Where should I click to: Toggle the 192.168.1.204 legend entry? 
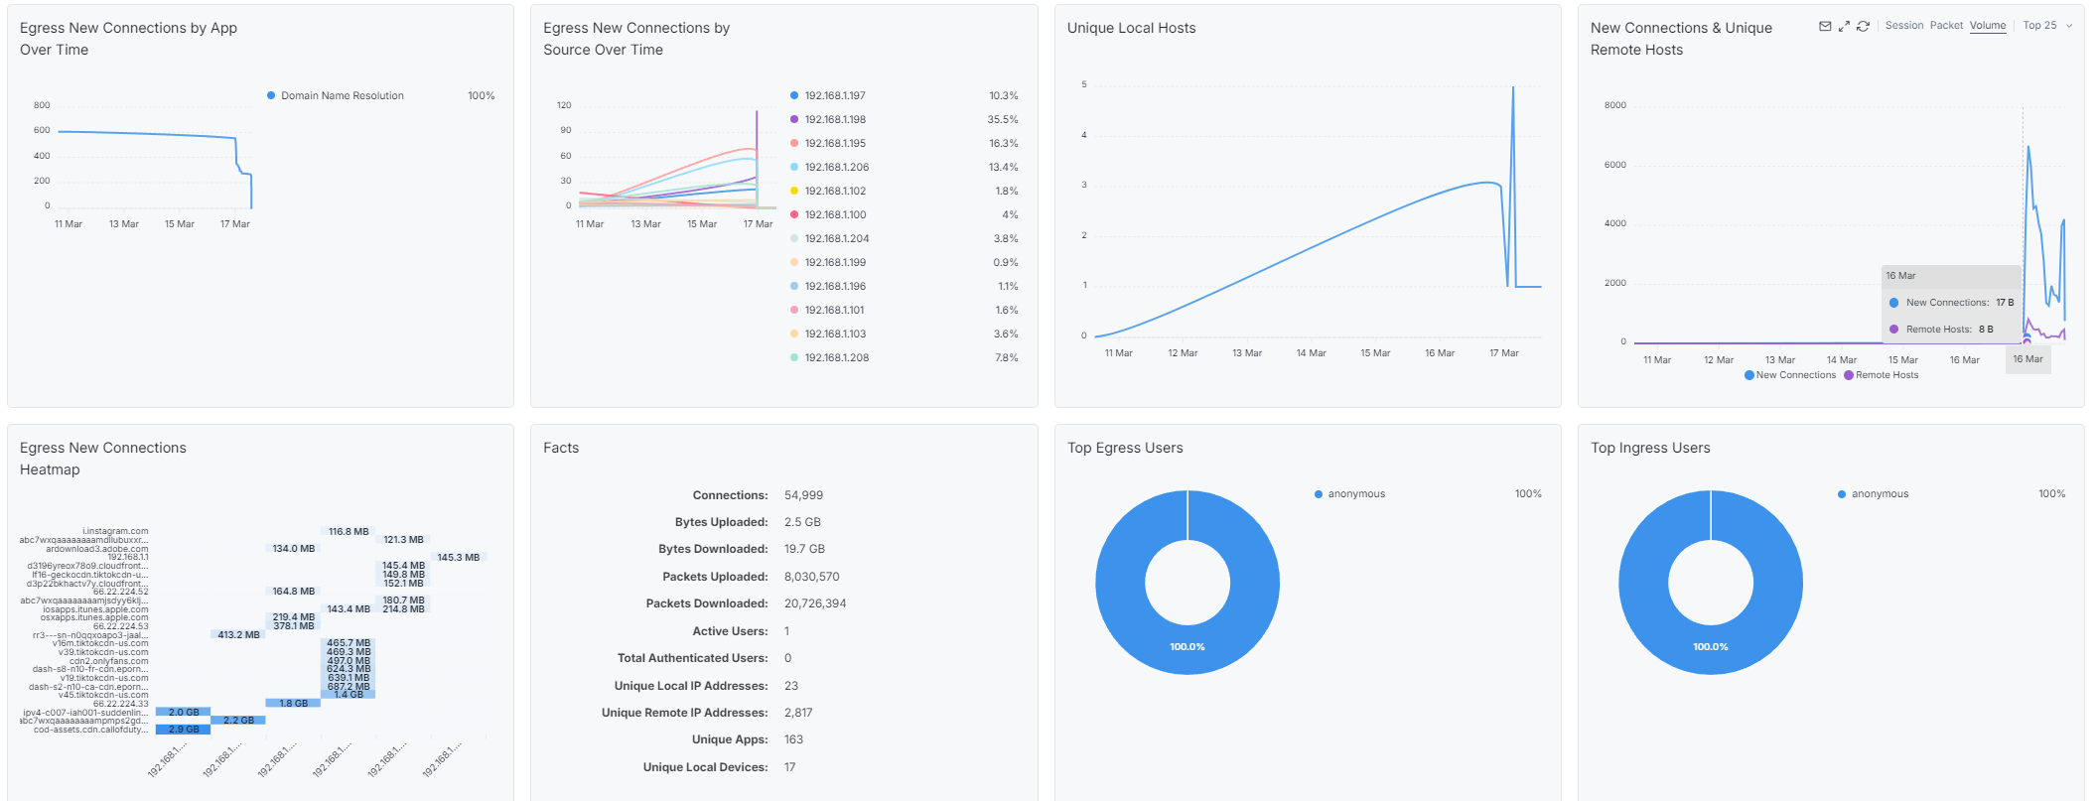click(x=829, y=239)
